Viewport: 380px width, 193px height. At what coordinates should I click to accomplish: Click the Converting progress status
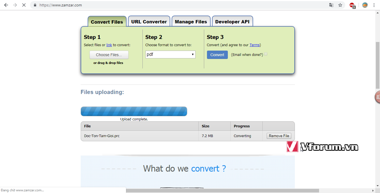tap(242, 136)
